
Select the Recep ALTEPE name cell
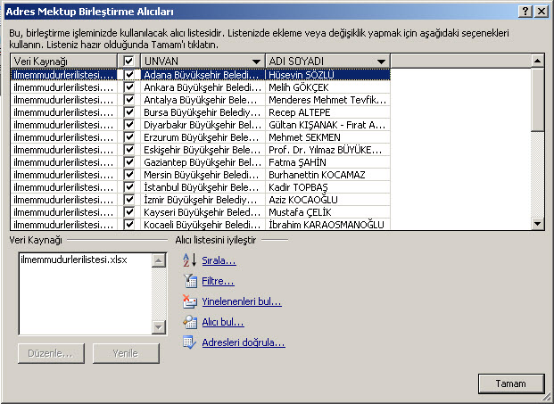[327, 112]
